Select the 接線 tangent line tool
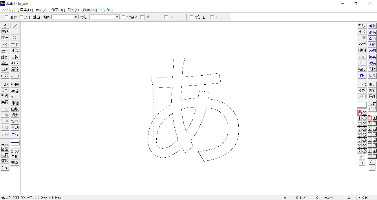The height and width of the screenshot is (200, 377). 5,32
